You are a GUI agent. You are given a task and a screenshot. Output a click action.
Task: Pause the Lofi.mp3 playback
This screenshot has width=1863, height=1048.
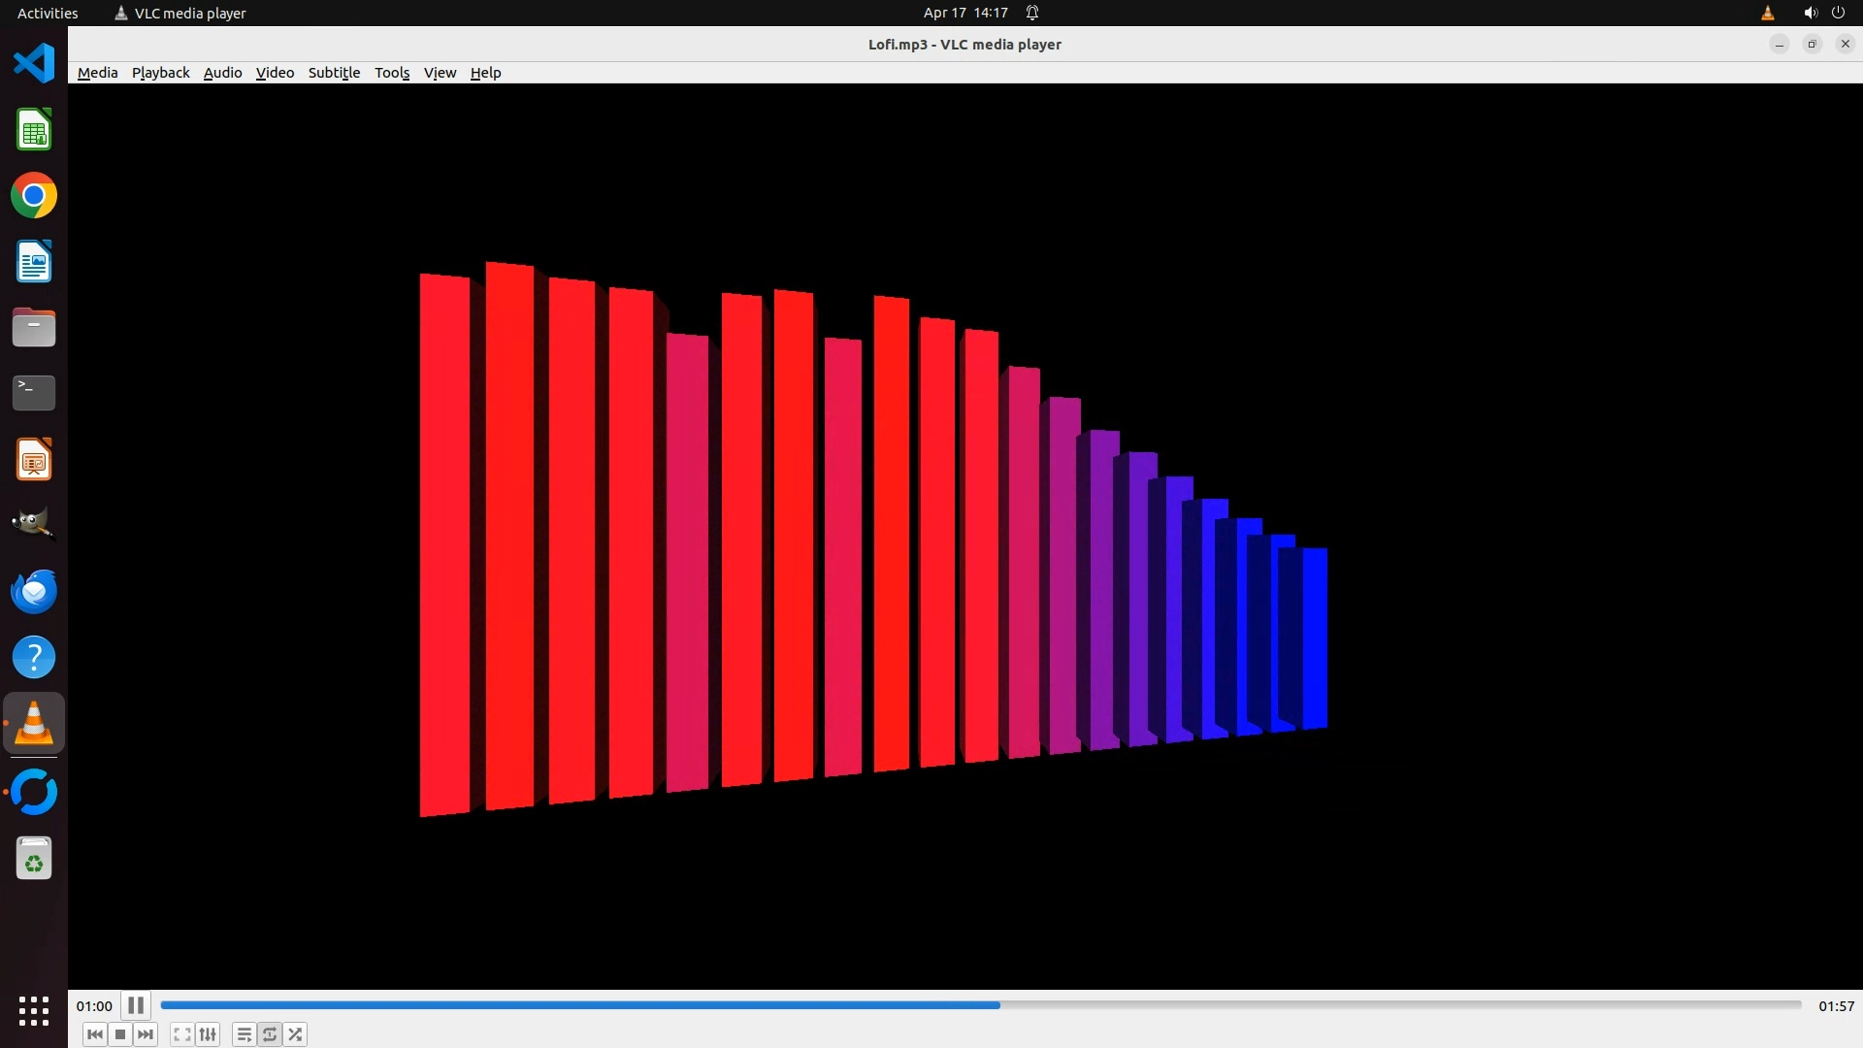coord(136,1005)
